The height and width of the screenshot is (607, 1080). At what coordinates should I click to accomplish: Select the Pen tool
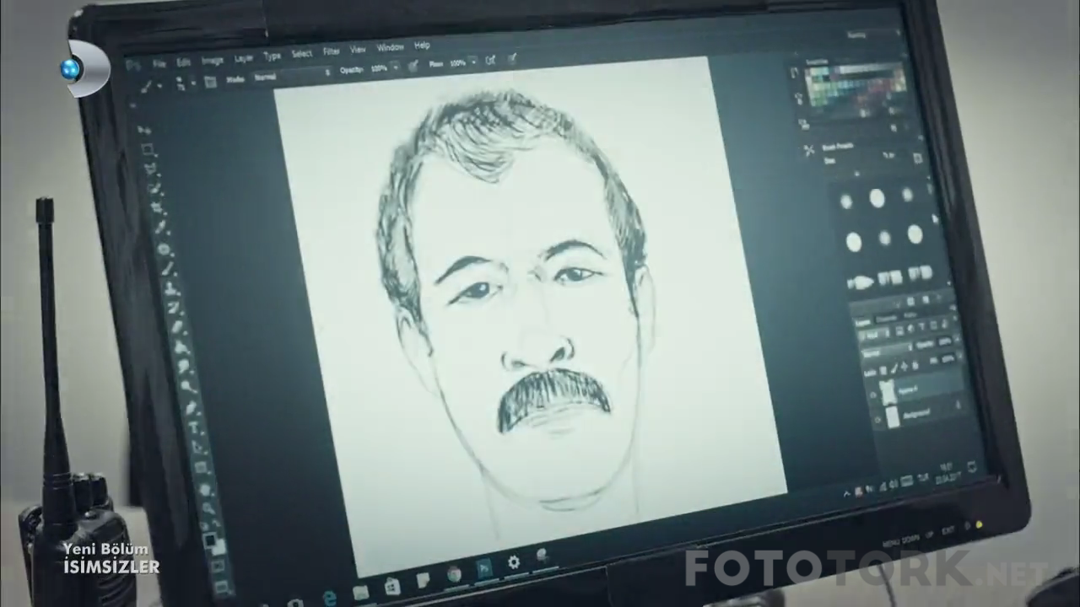tap(192, 407)
